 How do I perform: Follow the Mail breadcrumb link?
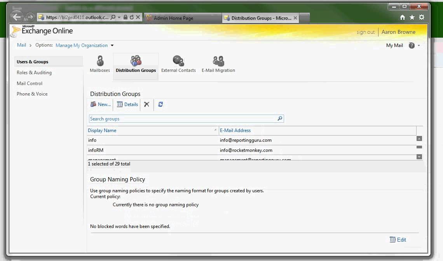tap(21, 45)
